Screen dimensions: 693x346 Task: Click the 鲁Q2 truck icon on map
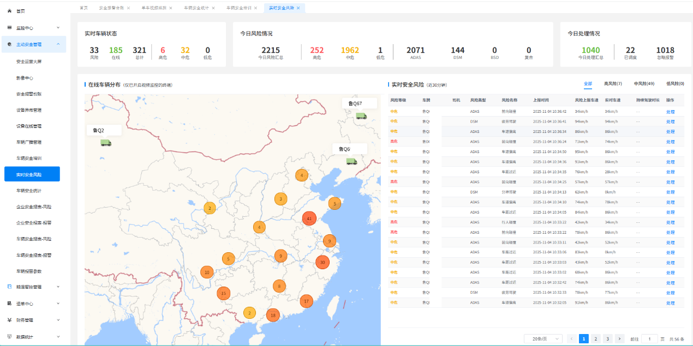pyautogui.click(x=105, y=143)
